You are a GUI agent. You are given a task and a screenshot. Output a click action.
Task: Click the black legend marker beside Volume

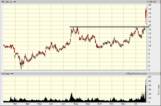(x=12, y=74)
